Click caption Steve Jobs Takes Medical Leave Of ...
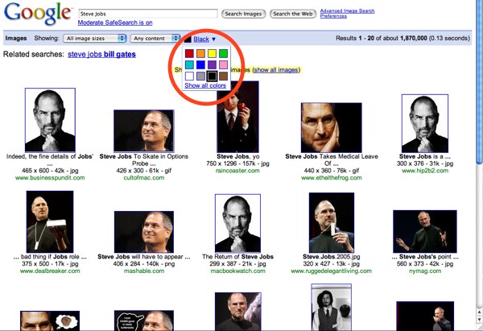 [x=331, y=160]
